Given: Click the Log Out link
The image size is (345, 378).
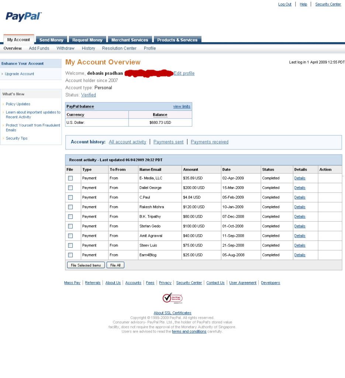Looking at the screenshot, I should tap(285, 4).
